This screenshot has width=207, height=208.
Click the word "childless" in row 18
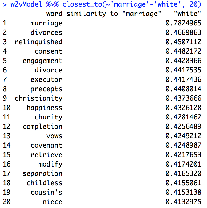[44, 183]
